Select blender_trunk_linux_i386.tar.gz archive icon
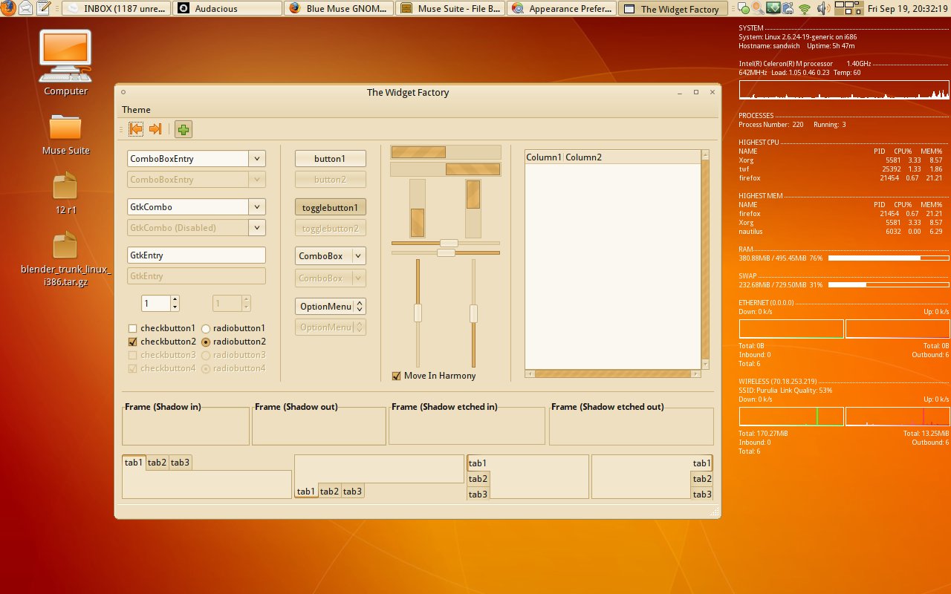Viewport: 951px width, 594px height. pos(65,246)
